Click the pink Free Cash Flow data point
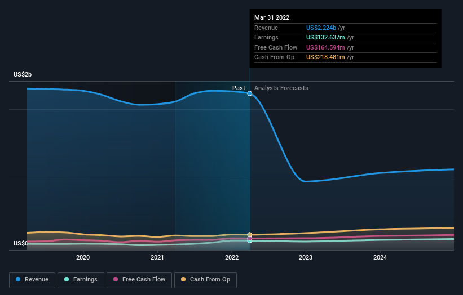Screen dimensions: 463x295 click(x=250, y=238)
